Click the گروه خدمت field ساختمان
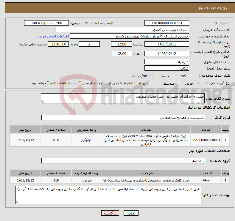The height and width of the screenshot is (221, 235). point(123,161)
